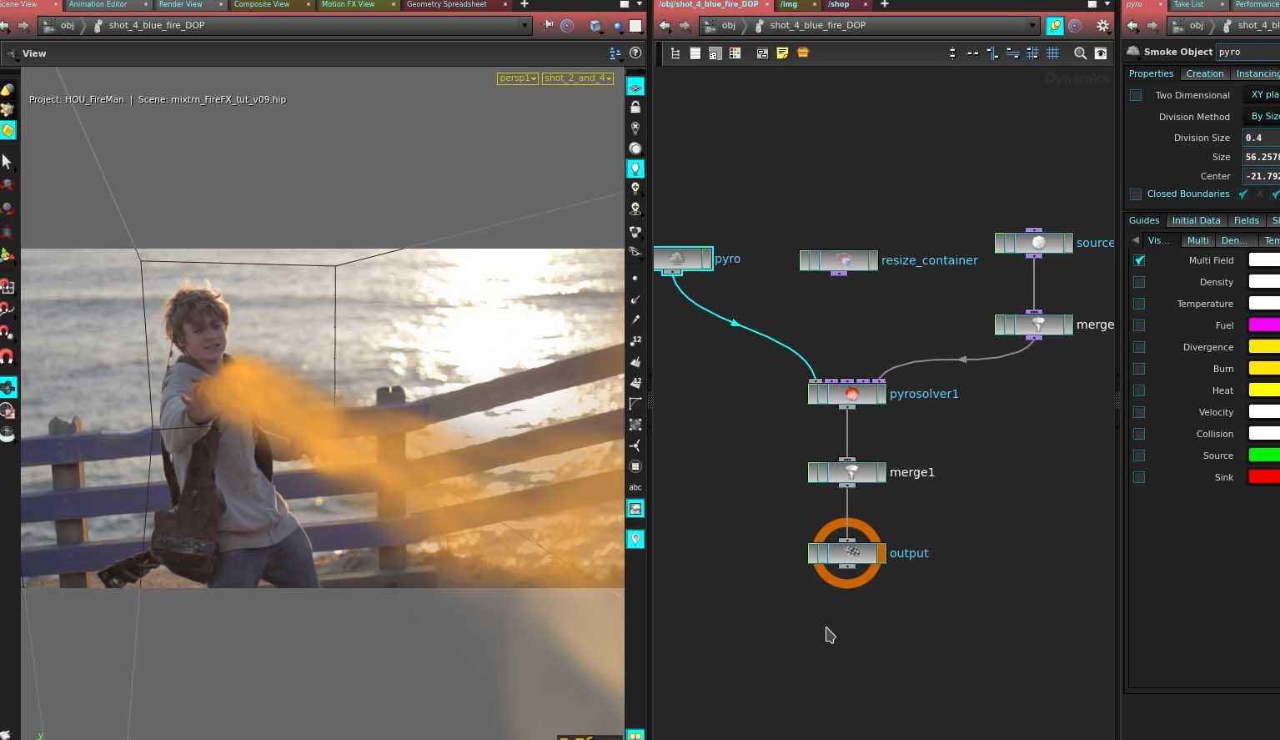Switch to the Geometry Spreadsheet tab
This screenshot has width=1280, height=740.
point(447,5)
